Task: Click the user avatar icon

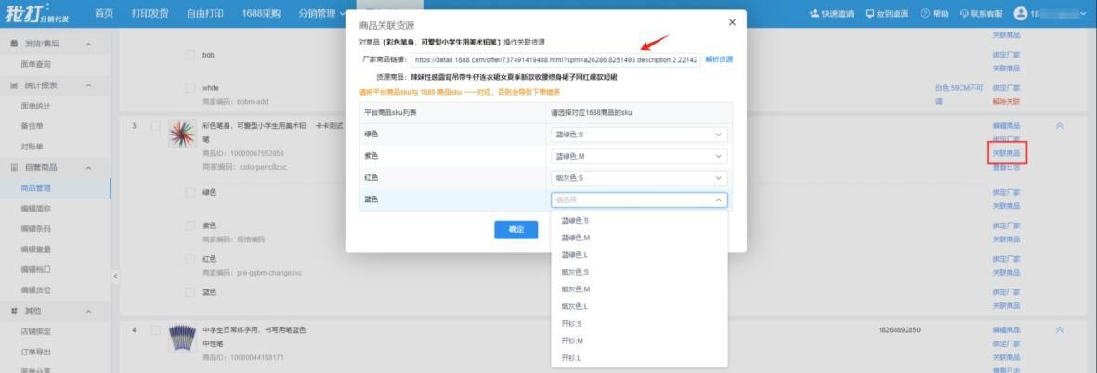Action: pos(1022,14)
